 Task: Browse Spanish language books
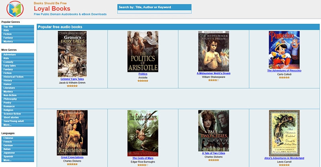(18, 156)
